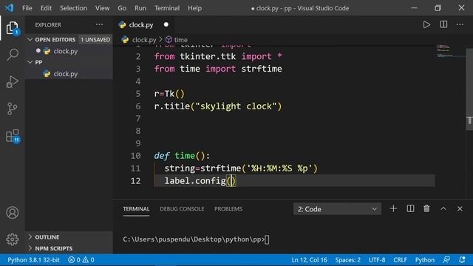Open Run and Debug view

point(13,81)
